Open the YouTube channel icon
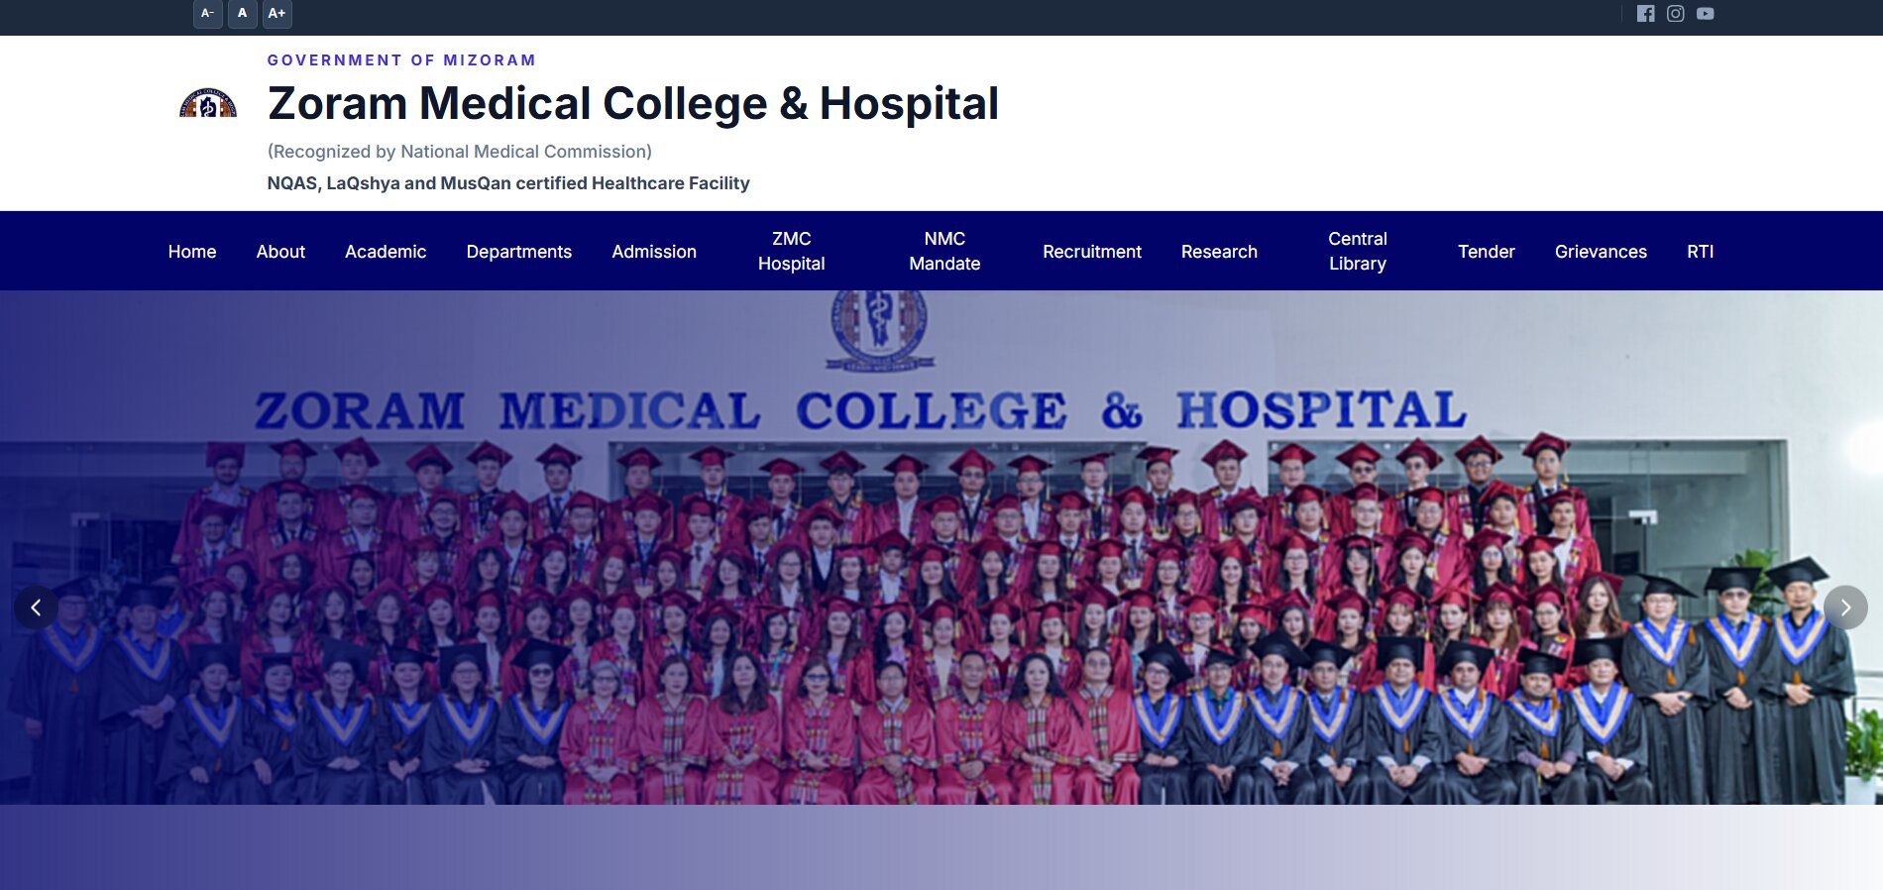The height and width of the screenshot is (890, 1883). pyautogui.click(x=1705, y=14)
